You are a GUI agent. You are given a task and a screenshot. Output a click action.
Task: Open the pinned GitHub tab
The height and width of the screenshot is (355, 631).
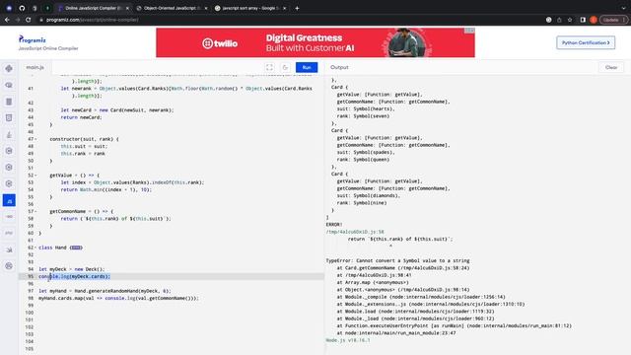[x=22, y=8]
